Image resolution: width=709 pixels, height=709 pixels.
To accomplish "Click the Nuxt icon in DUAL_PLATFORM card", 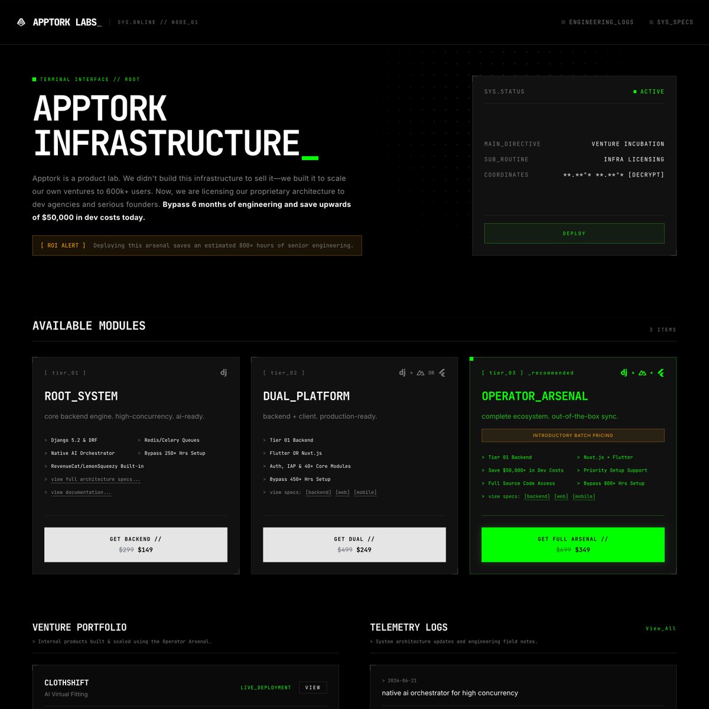I will [x=421, y=373].
